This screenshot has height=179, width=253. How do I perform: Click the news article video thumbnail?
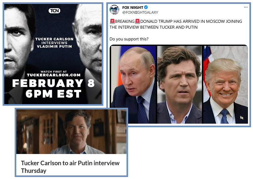71,131
